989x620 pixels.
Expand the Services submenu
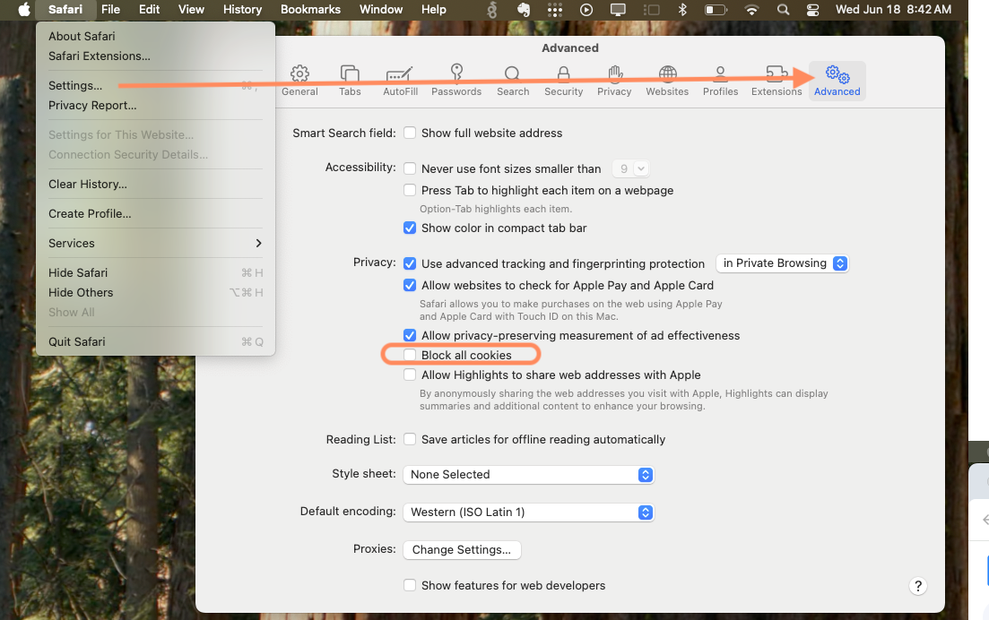155,243
